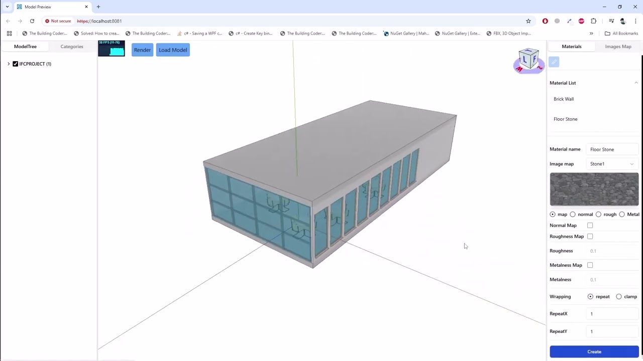Go back with browser back arrow

pos(8,21)
